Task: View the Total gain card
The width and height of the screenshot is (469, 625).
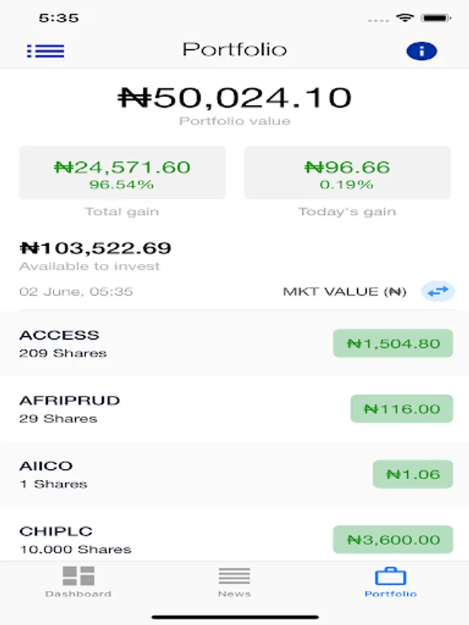Action: (x=122, y=173)
